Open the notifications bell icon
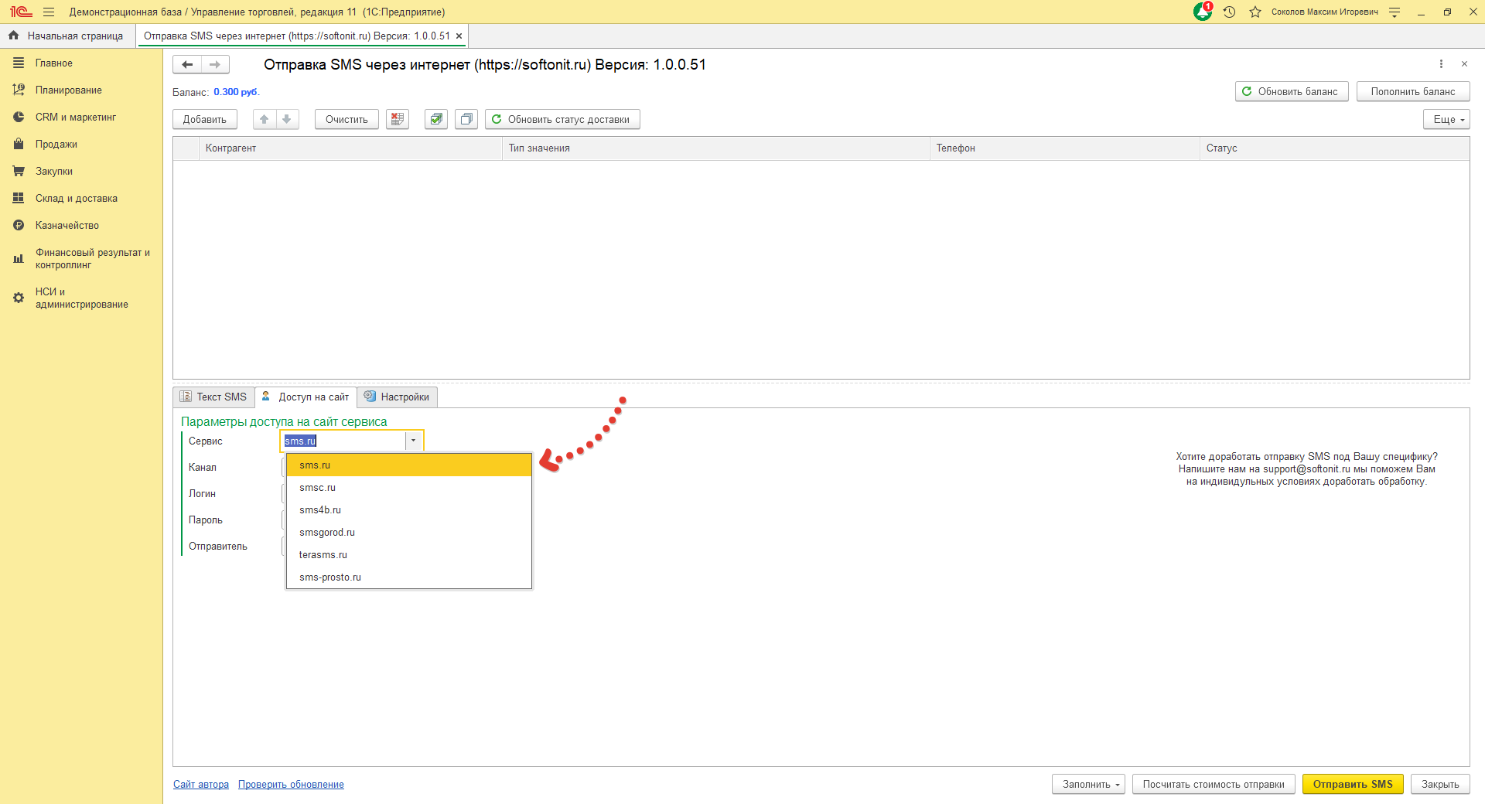This screenshot has width=1485, height=804. click(x=1203, y=12)
